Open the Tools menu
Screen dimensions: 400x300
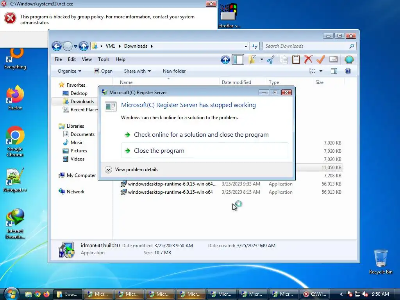click(x=104, y=59)
